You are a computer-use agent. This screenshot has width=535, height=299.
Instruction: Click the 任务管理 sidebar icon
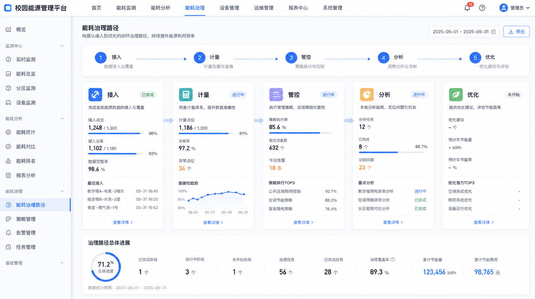point(8,247)
